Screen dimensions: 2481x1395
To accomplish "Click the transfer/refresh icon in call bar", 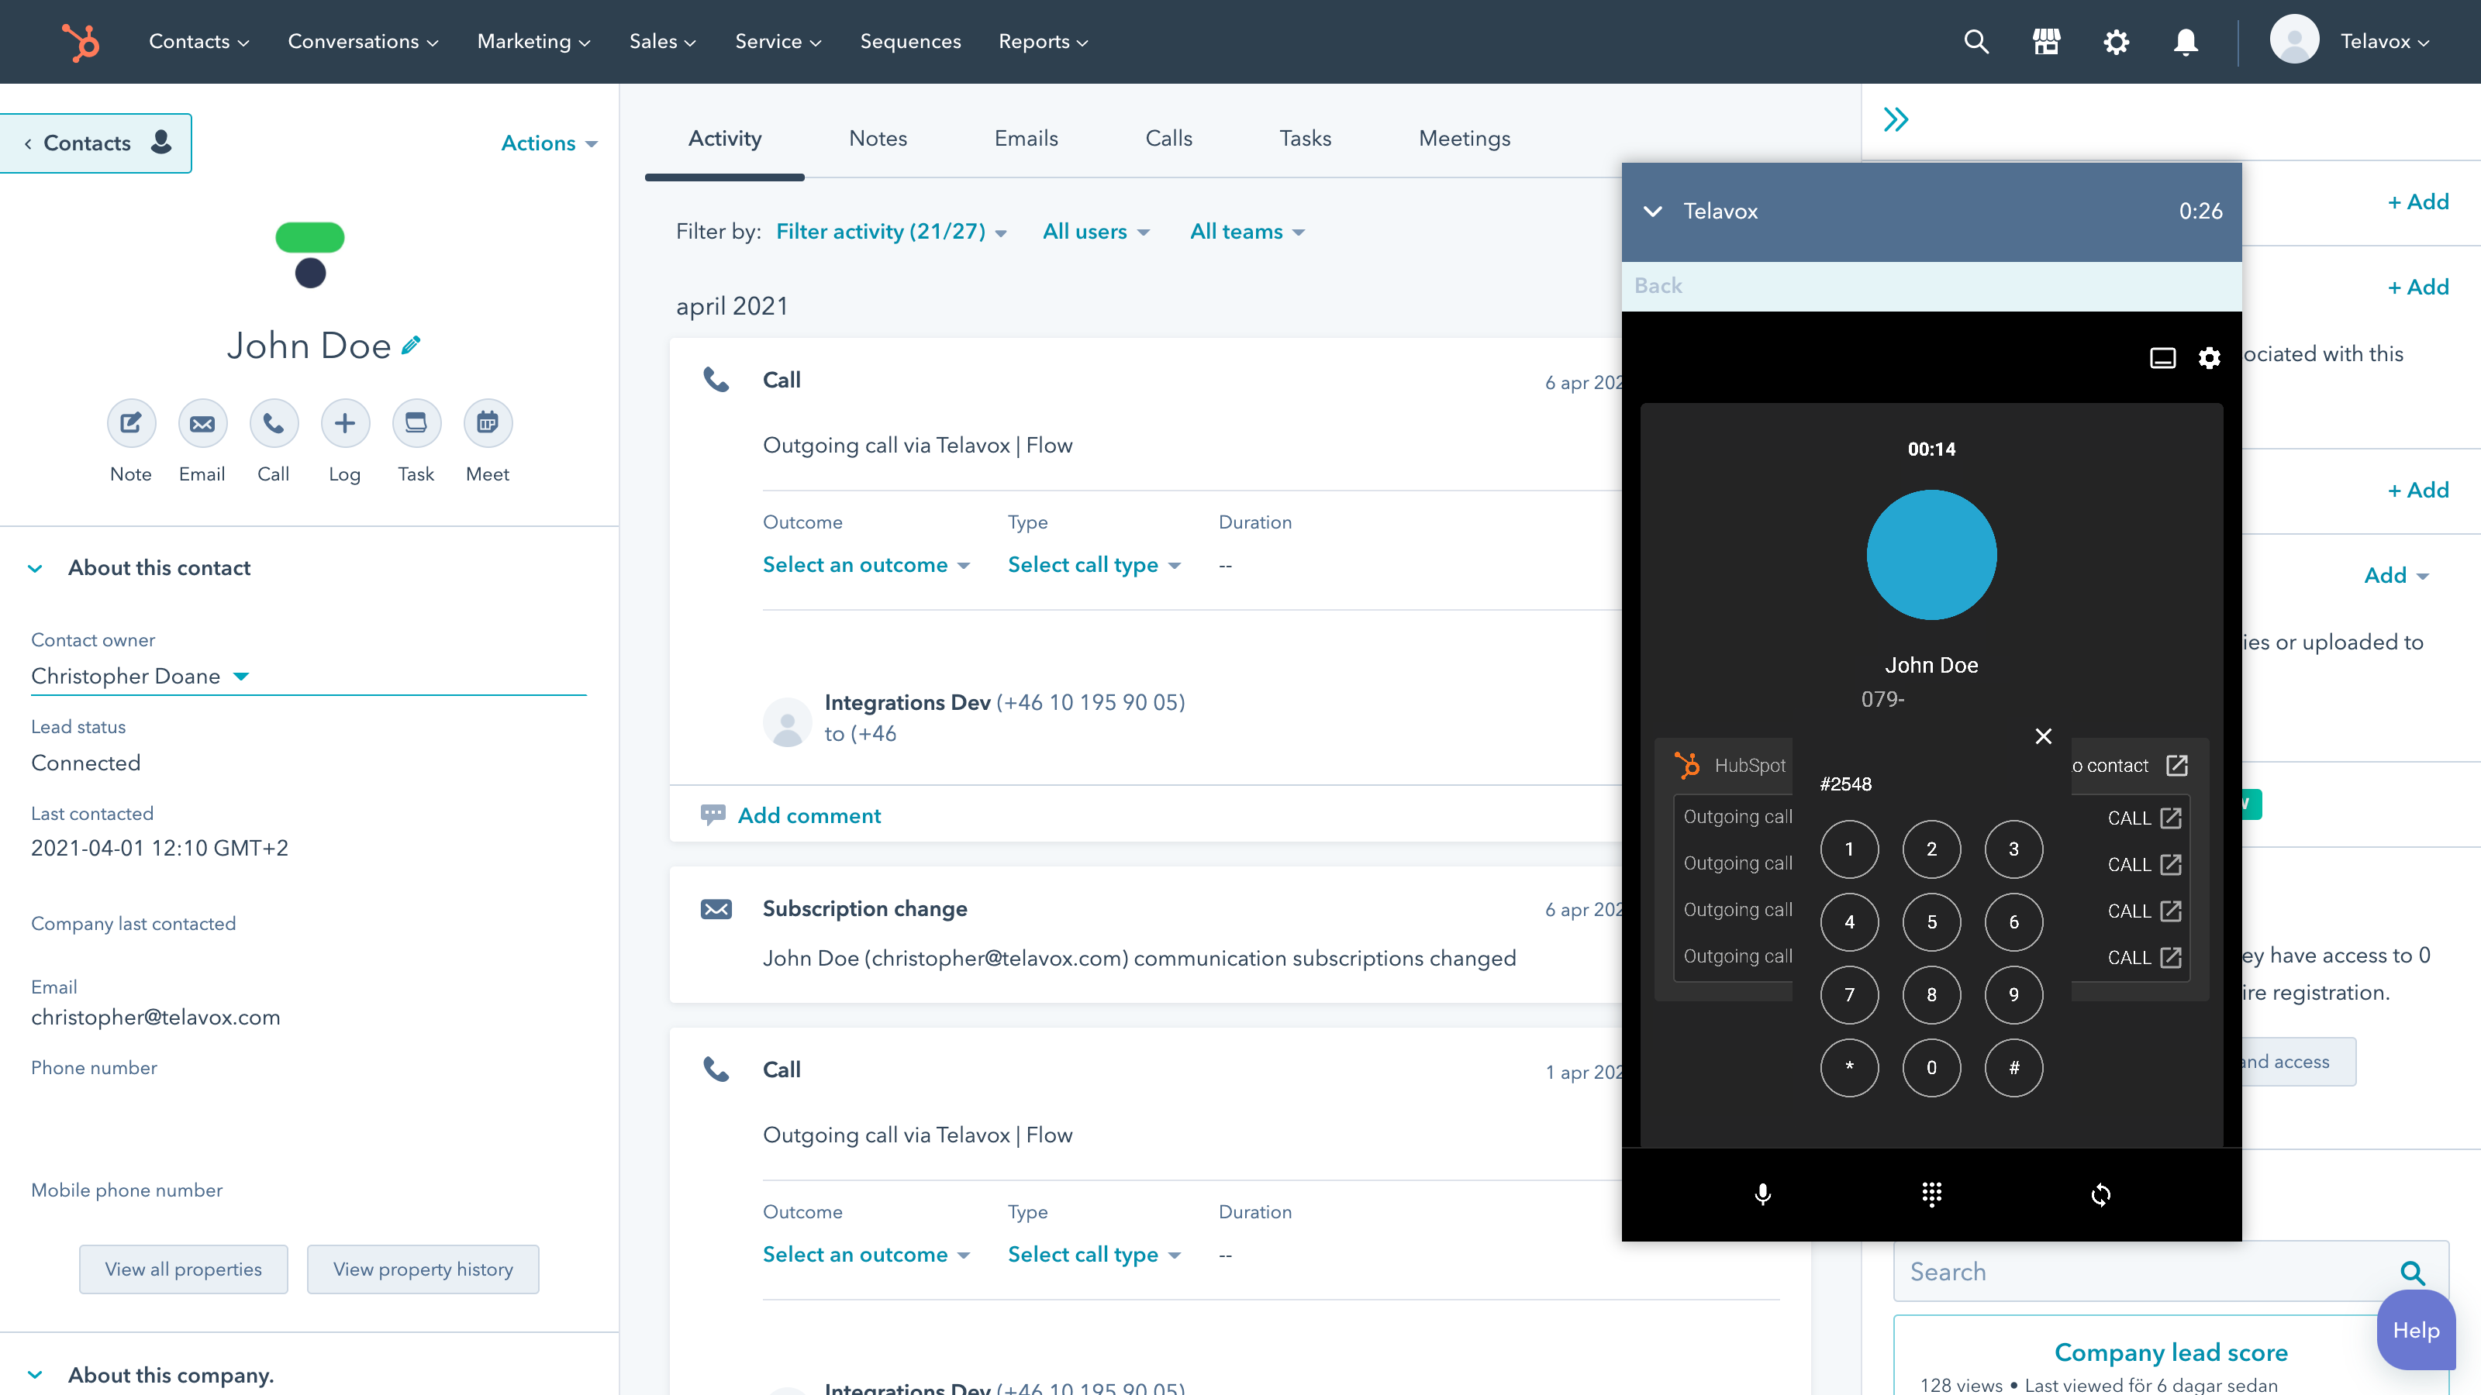I will 2100,1195.
